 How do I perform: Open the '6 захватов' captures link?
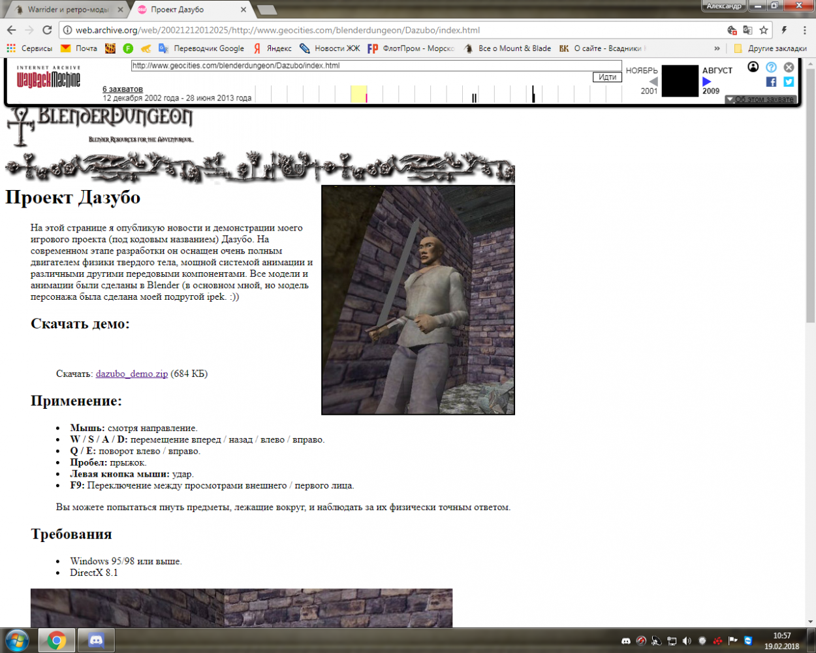[123, 89]
